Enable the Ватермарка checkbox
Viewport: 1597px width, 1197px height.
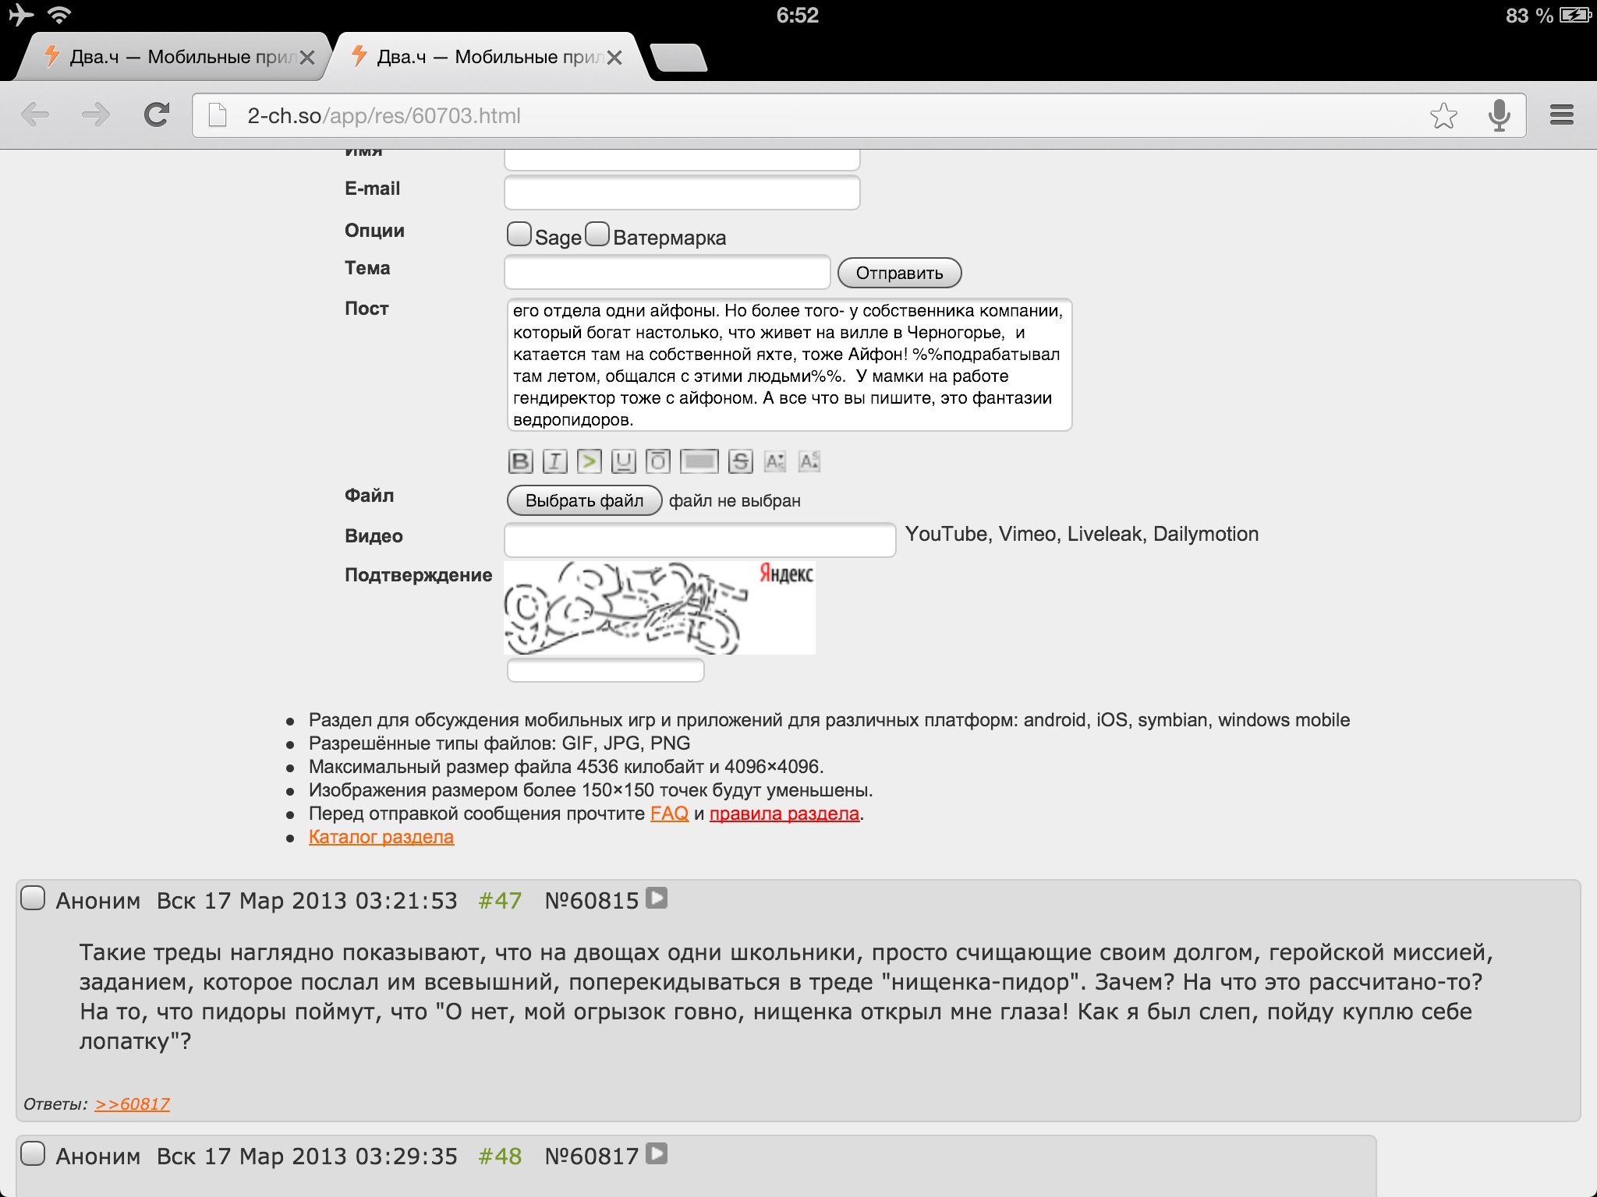point(597,234)
